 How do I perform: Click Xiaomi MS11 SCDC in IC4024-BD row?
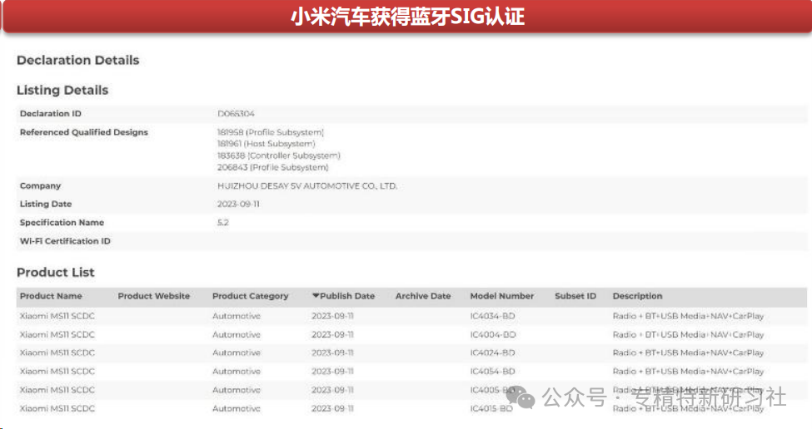point(57,353)
